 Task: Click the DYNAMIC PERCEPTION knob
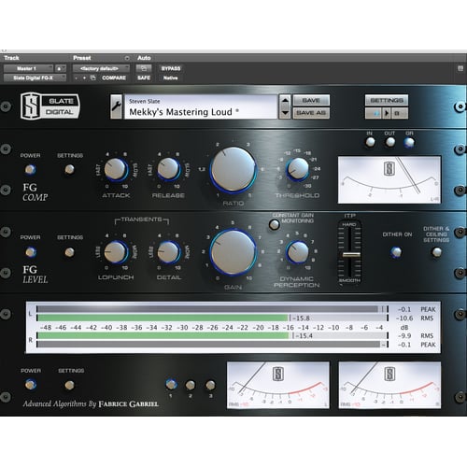pyautogui.click(x=298, y=252)
